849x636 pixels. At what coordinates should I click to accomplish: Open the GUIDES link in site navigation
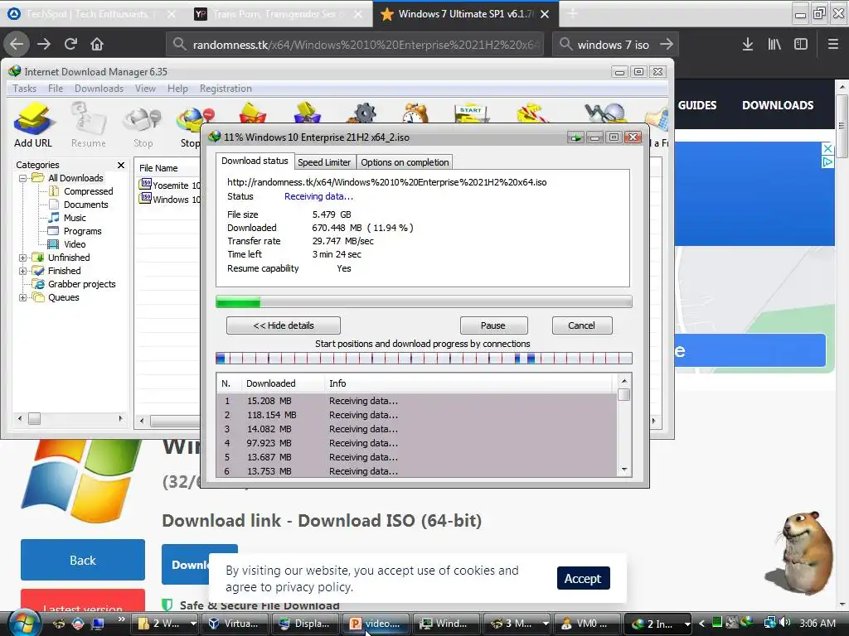point(696,105)
